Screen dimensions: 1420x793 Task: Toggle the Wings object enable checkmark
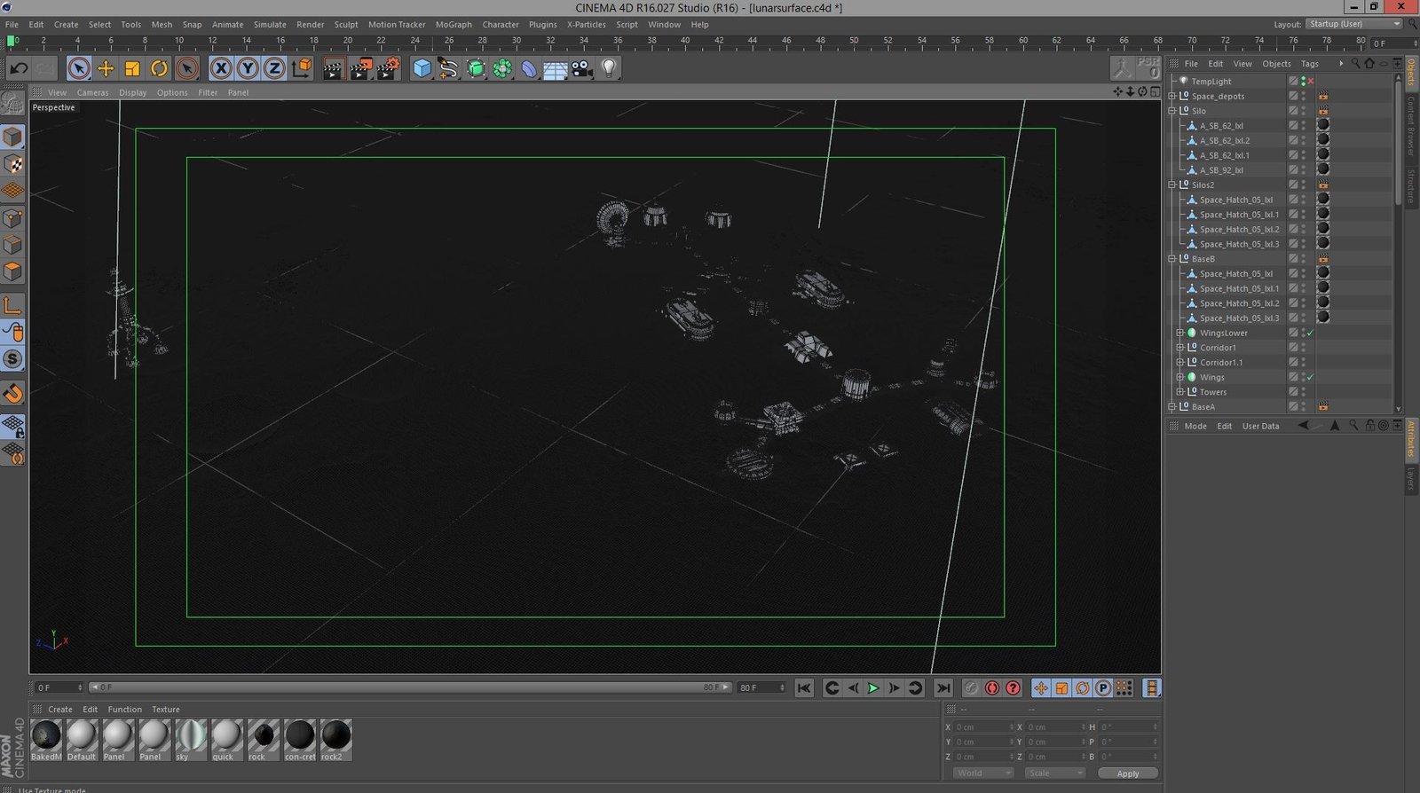[1310, 377]
